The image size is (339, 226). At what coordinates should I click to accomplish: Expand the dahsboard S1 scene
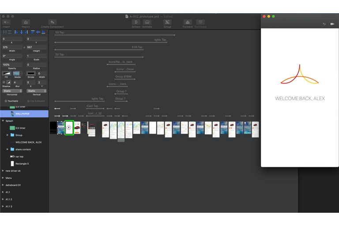3,185
